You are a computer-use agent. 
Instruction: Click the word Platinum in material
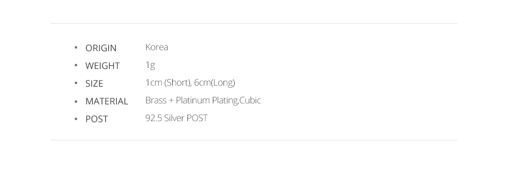coord(193,100)
